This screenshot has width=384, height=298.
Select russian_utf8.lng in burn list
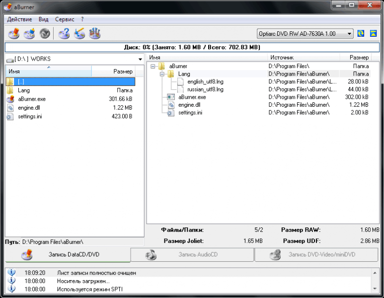[x=205, y=89]
